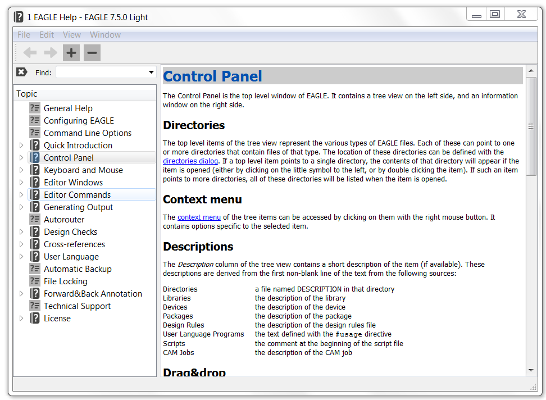Viewport: 546px width, 400px height.
Task: Click the Autorouter page icon
Action: tap(35, 219)
